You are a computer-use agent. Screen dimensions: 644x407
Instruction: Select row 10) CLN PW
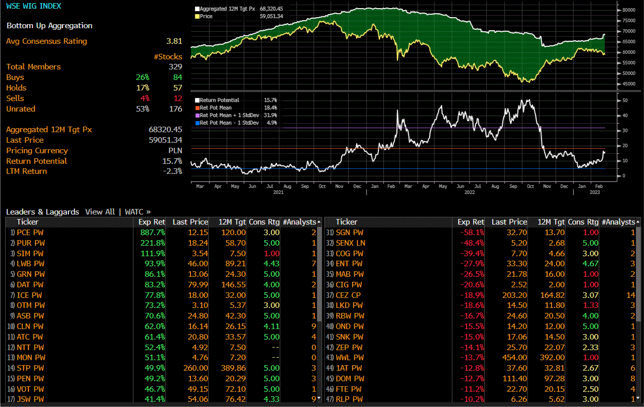tap(161, 326)
